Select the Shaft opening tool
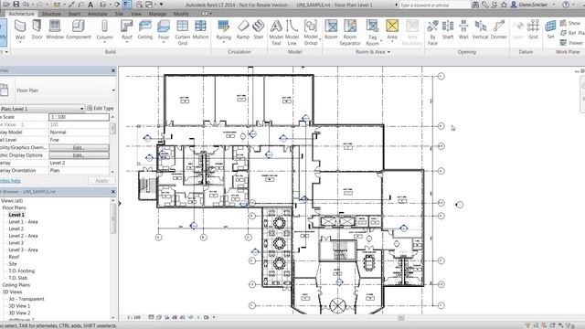Image resolution: width=585 pixels, height=329 pixels. (x=448, y=30)
